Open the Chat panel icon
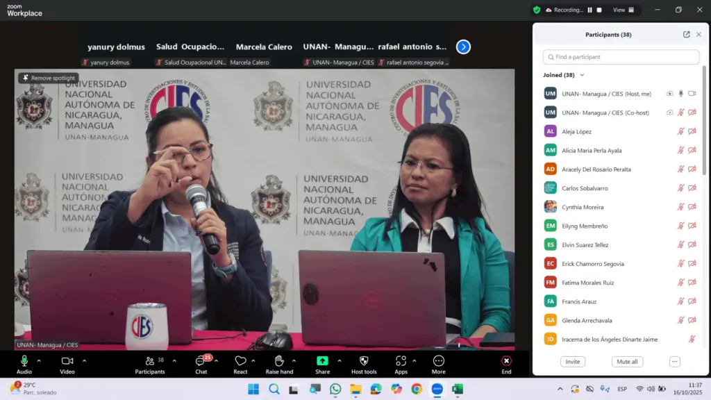Image resolution: width=711 pixels, height=400 pixels. click(201, 361)
